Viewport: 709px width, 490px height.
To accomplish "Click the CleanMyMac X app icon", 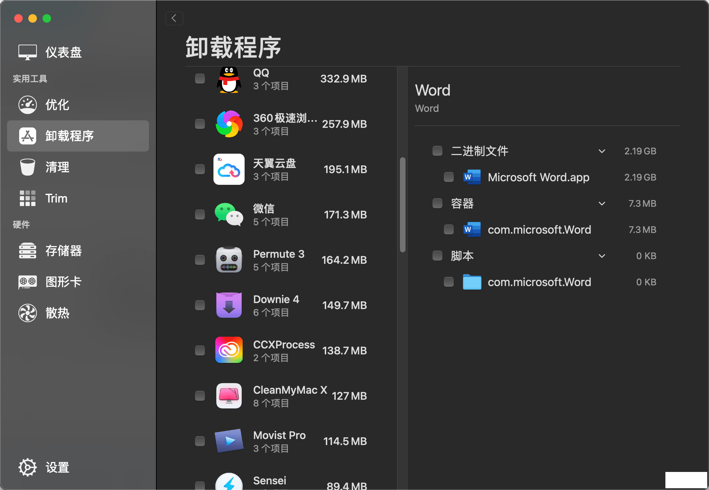I will tap(229, 396).
